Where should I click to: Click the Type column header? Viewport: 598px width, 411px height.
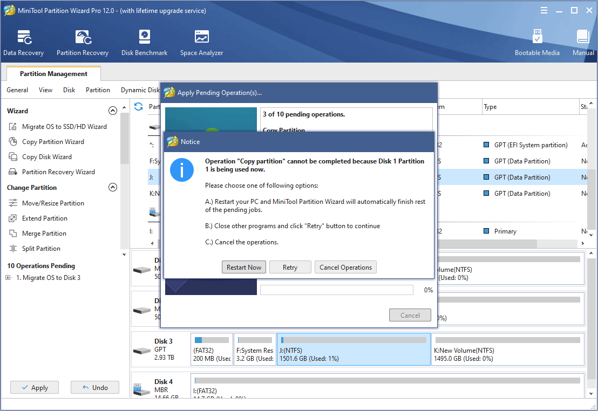pyautogui.click(x=531, y=107)
